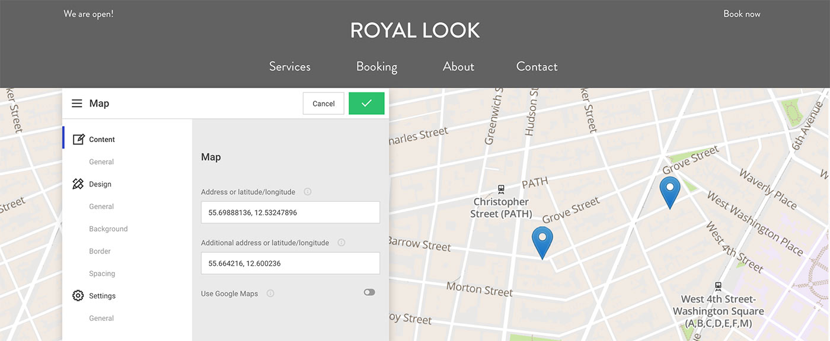Select Spacing in the Design section
The height and width of the screenshot is (341, 830).
click(x=102, y=274)
